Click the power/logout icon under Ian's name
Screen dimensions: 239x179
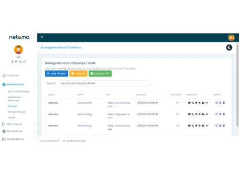click(x=24, y=62)
